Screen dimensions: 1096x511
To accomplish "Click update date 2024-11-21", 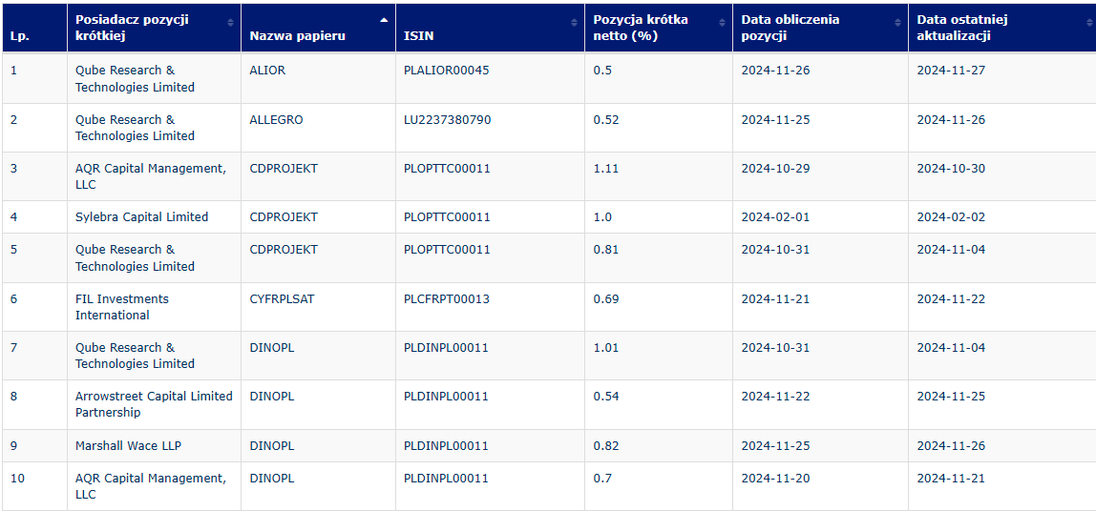I will (x=951, y=479).
